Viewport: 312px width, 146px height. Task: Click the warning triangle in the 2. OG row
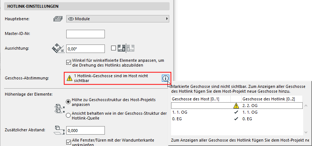tap(236, 106)
